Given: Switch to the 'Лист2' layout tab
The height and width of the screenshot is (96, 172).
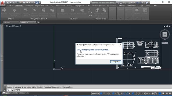Looking at the screenshot, I should pyautogui.click(x=22, y=93).
